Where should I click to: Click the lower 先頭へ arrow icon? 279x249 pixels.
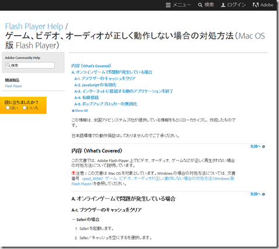[x=263, y=194]
